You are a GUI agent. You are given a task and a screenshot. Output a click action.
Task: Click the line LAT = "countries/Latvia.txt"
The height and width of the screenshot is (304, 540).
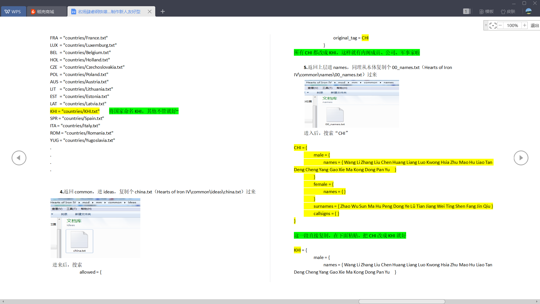pyautogui.click(x=78, y=104)
